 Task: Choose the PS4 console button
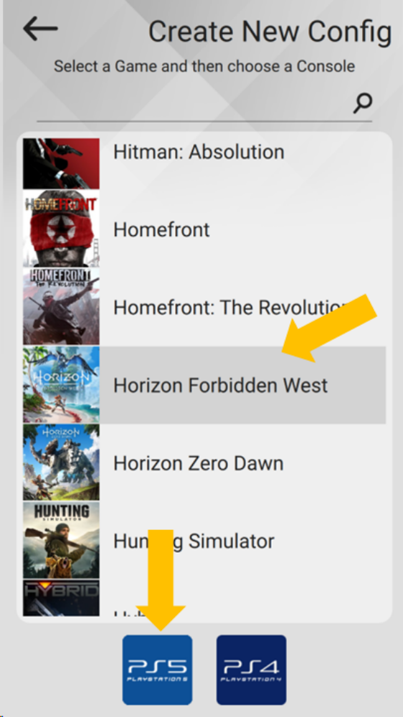[x=251, y=670]
